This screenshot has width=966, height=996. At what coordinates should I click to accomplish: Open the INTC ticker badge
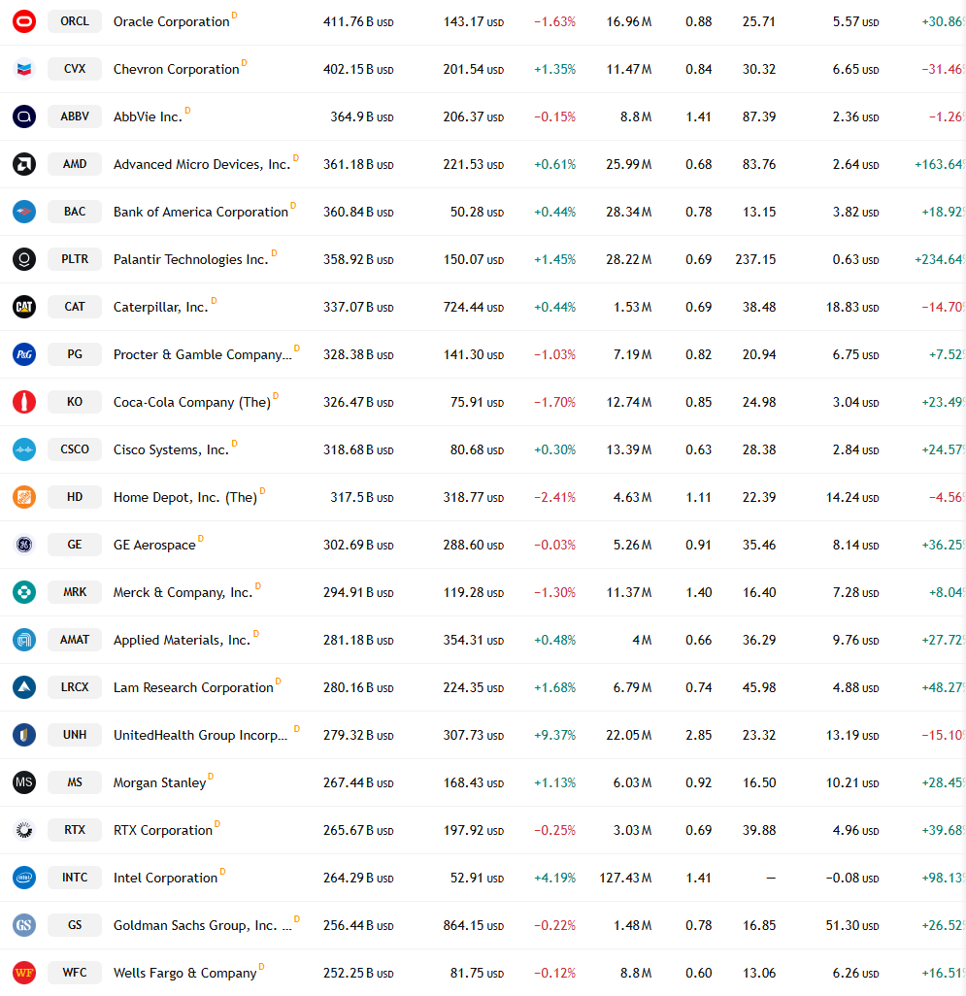pyautogui.click(x=75, y=878)
